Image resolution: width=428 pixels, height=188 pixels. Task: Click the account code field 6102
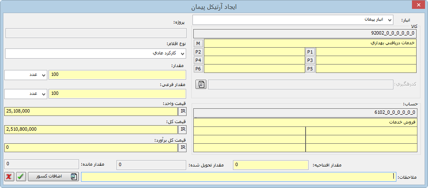coord(305,113)
